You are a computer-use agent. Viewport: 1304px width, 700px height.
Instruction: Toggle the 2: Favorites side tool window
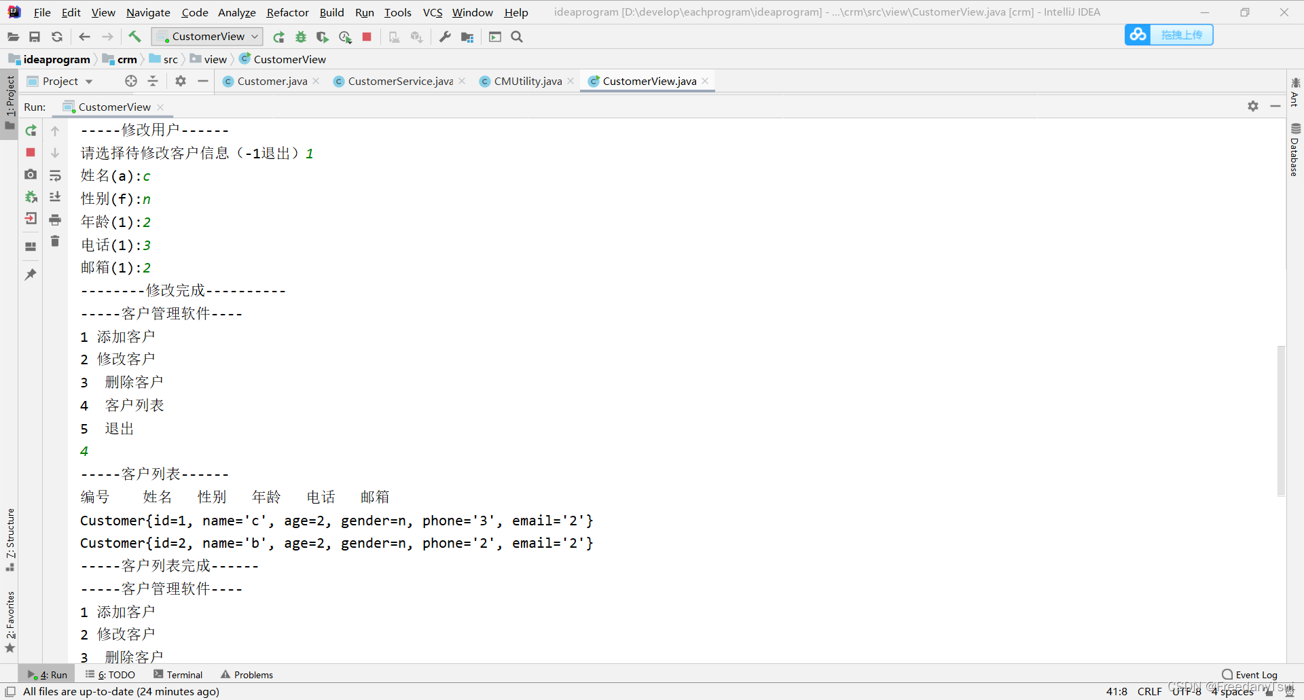tap(10, 621)
